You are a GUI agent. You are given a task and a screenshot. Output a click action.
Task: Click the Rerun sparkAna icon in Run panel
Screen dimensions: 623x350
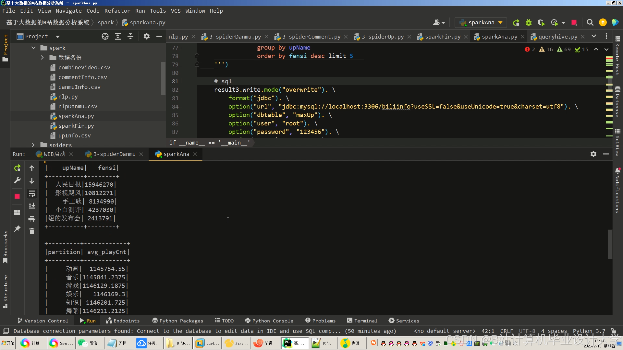(17, 168)
